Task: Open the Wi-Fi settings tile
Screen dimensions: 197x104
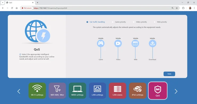Action: click(x=37, y=91)
